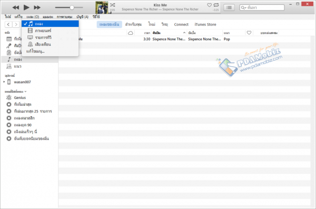Click the iCloud status column header

pos(131,33)
